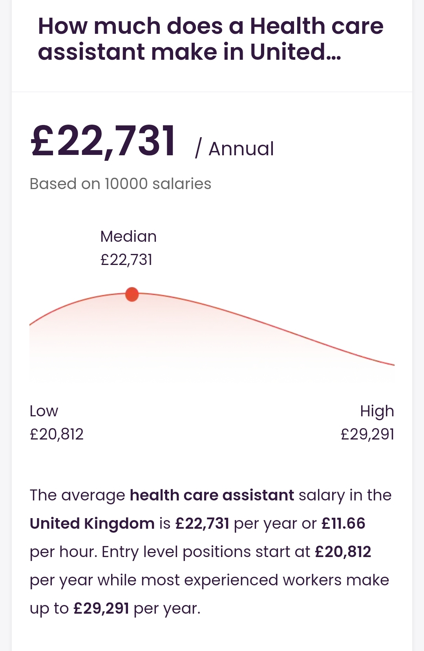The image size is (424, 651).
Task: Click bold 'United Kingdom' in paragraph
Action: pos(92,524)
